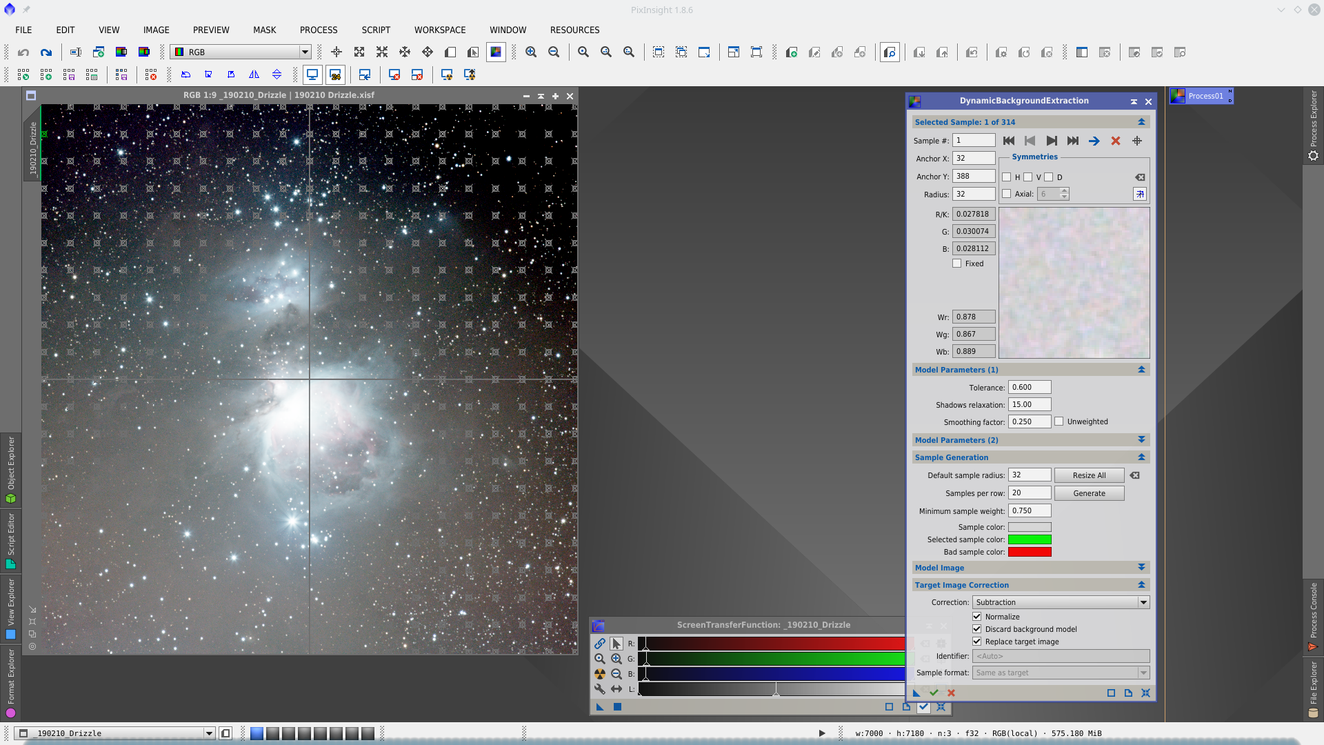Open the WORKSPACE menu
Viewport: 1324px width, 745px height.
[x=439, y=30]
